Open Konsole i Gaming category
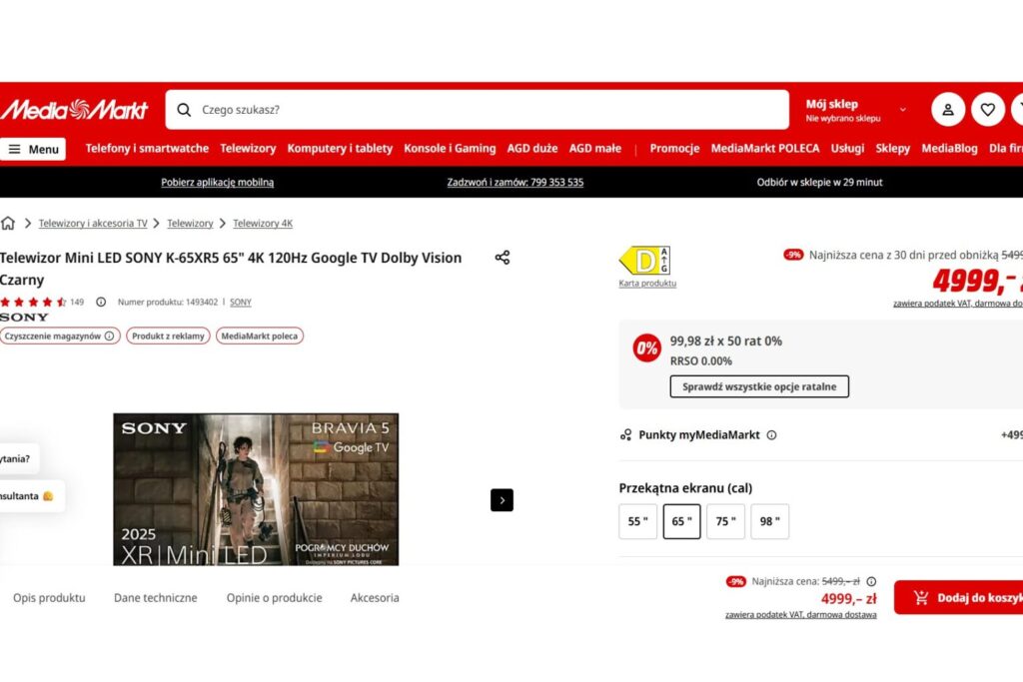 450,149
